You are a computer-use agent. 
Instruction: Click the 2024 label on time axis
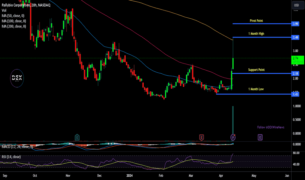click(x=130, y=175)
